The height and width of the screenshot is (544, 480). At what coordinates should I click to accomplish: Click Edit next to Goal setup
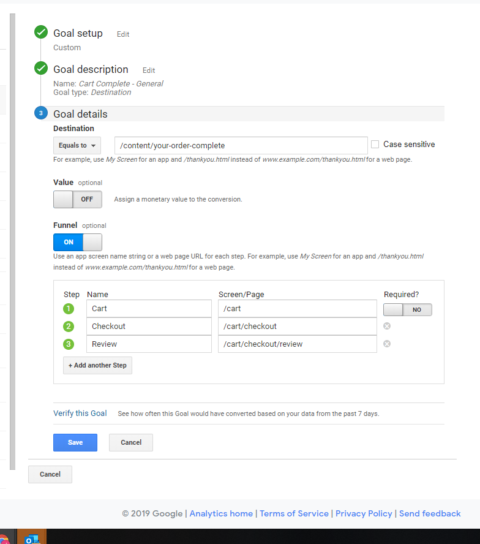click(123, 34)
